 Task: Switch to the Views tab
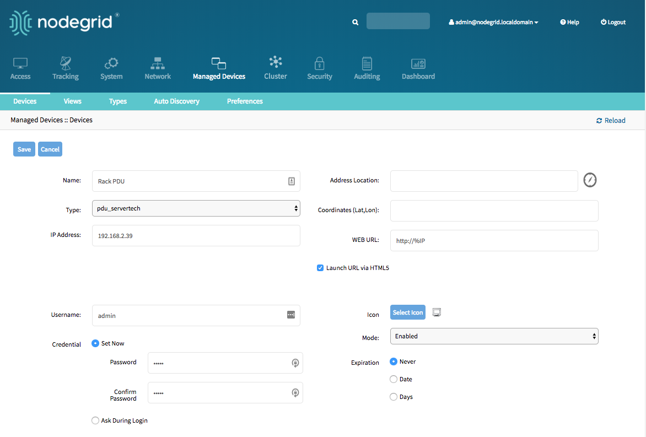click(73, 101)
